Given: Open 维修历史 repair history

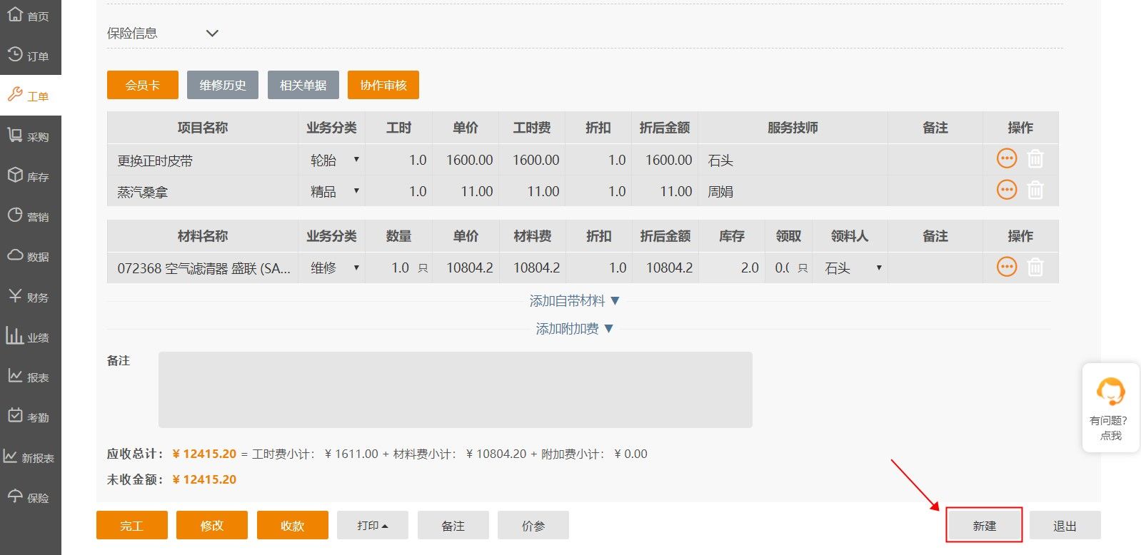Looking at the screenshot, I should 223,85.
